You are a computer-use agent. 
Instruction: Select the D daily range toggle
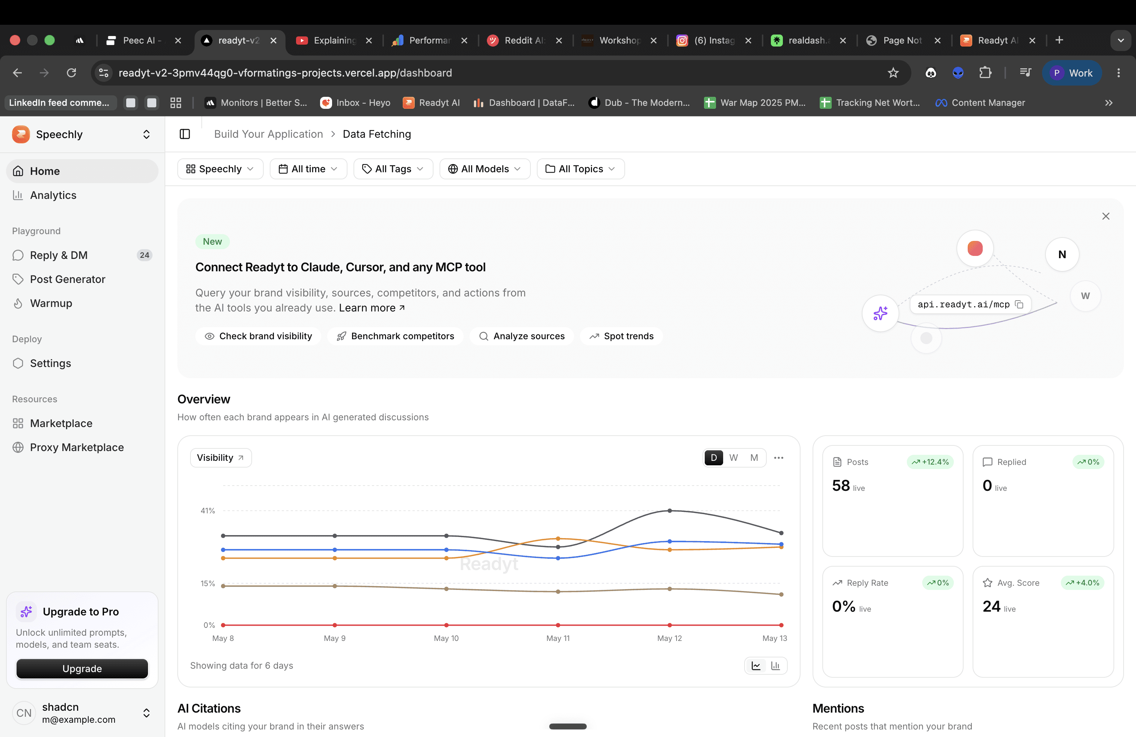[714, 458]
